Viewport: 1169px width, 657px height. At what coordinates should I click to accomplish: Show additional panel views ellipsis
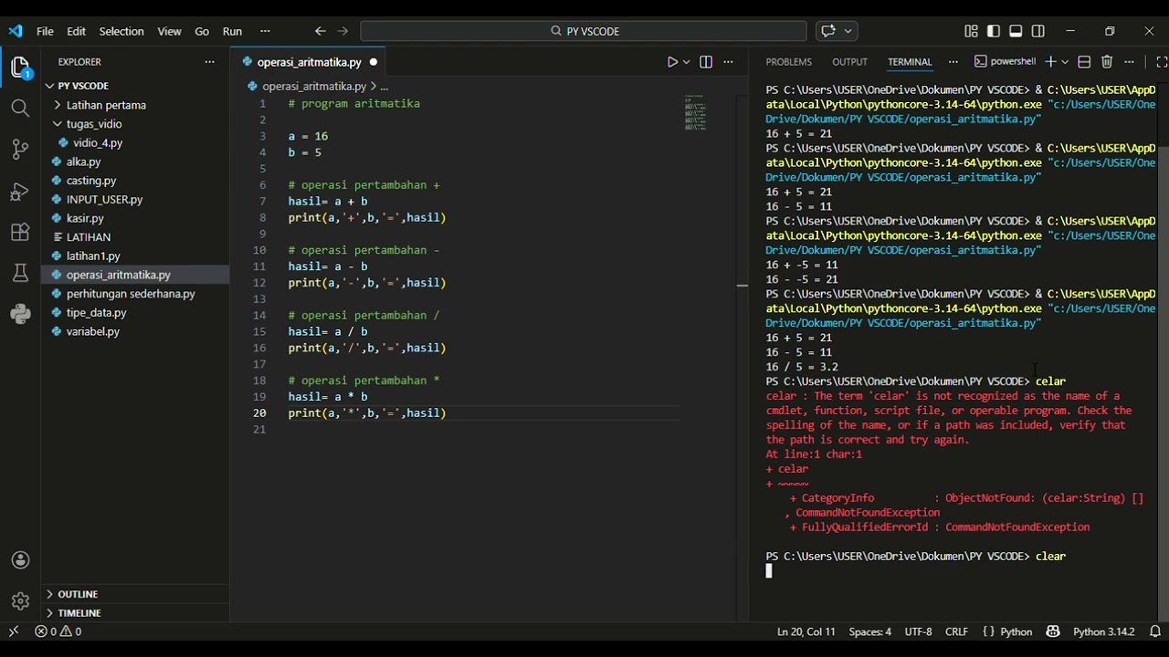point(953,62)
